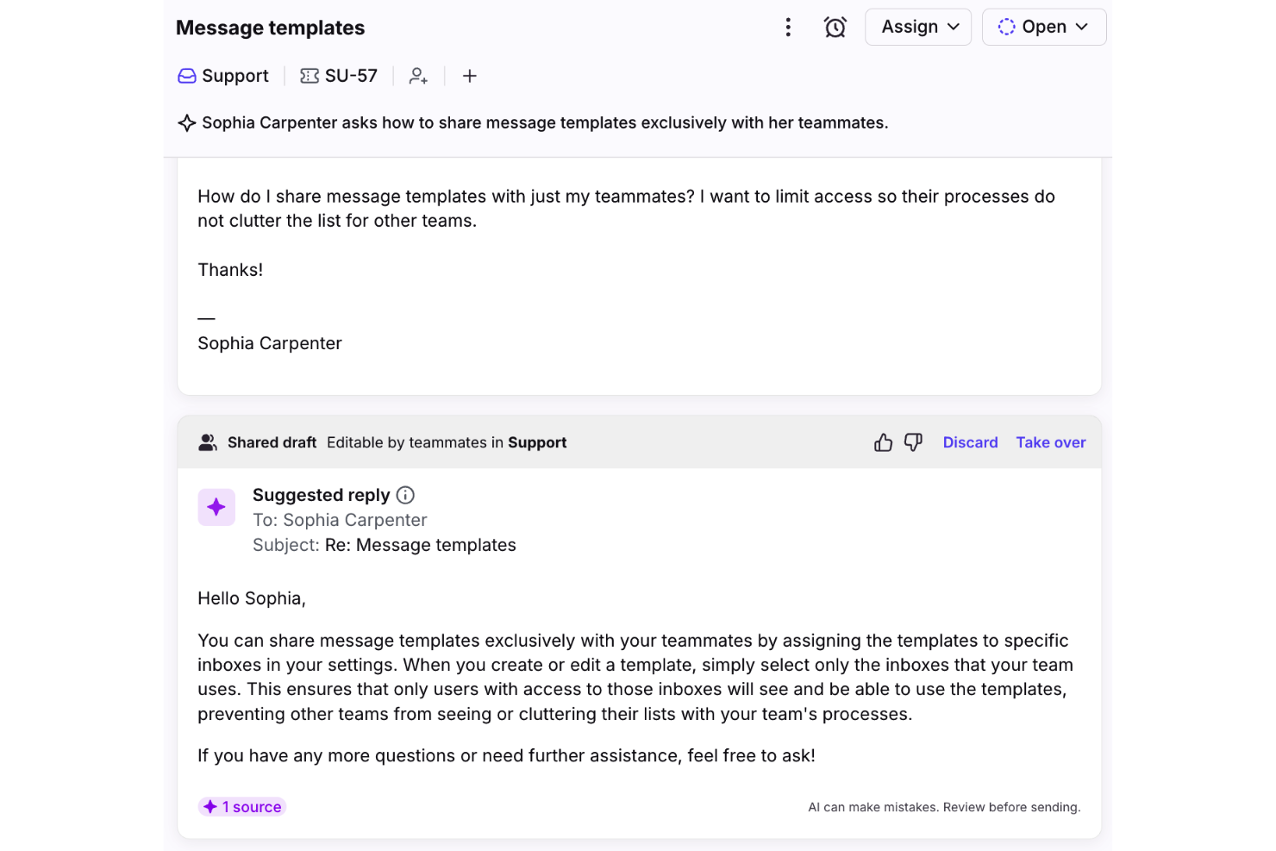Open the 1 source badge

pos(242,806)
